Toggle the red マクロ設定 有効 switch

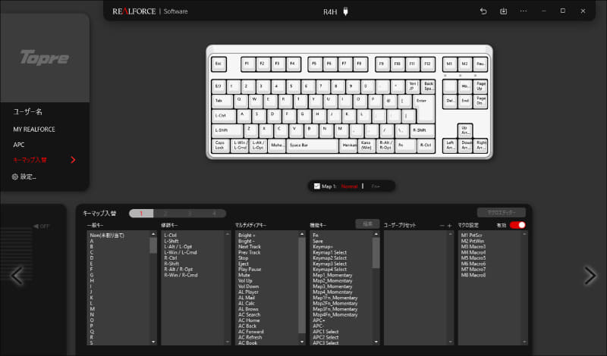coord(517,225)
